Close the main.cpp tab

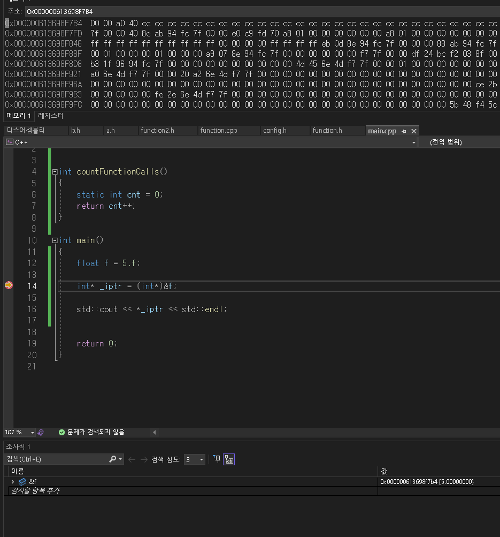coord(414,131)
